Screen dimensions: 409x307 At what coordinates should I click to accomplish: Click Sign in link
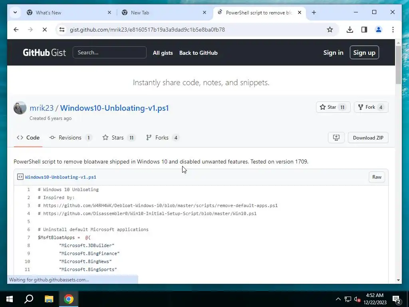pyautogui.click(x=333, y=53)
